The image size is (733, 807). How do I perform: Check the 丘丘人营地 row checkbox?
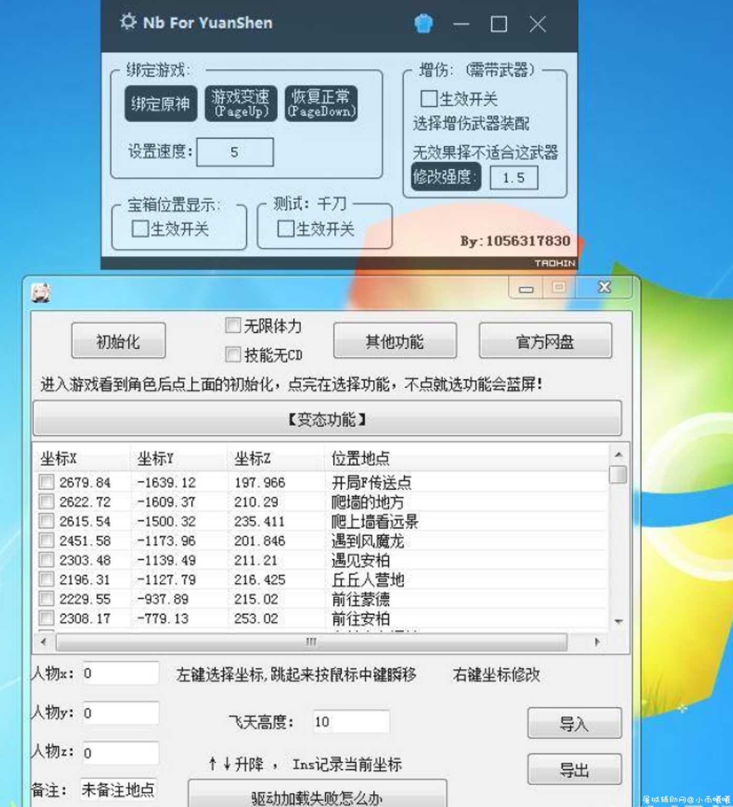pos(46,579)
